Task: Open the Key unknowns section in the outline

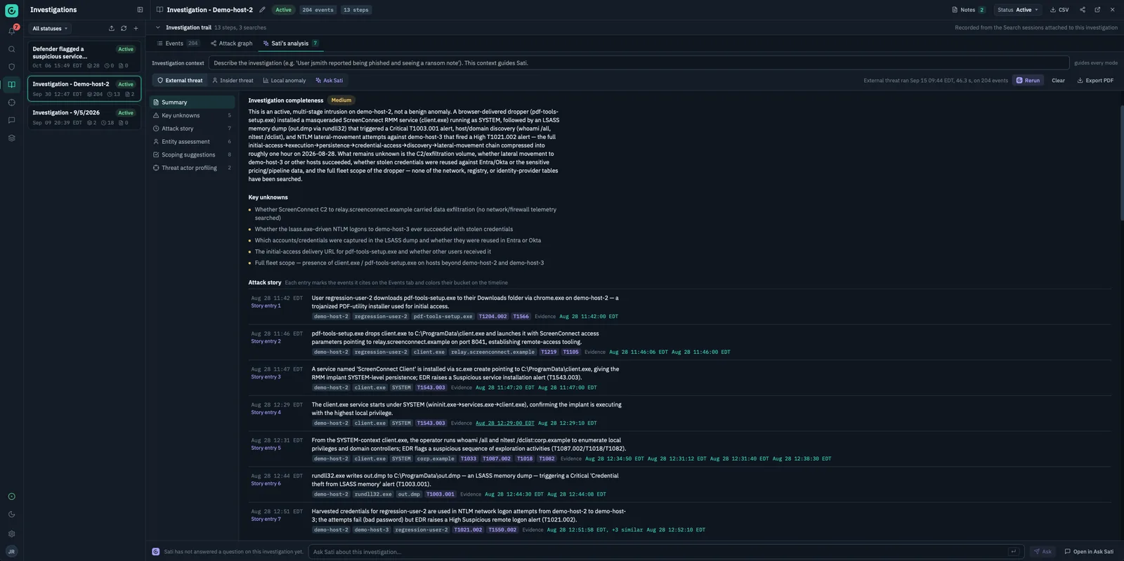Action: coord(192,116)
